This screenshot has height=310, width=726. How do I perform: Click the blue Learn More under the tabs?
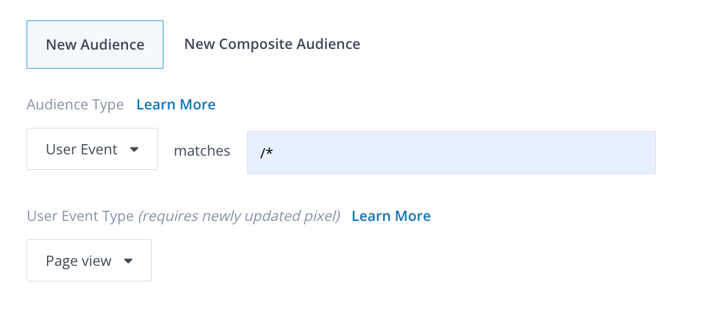[x=176, y=105]
